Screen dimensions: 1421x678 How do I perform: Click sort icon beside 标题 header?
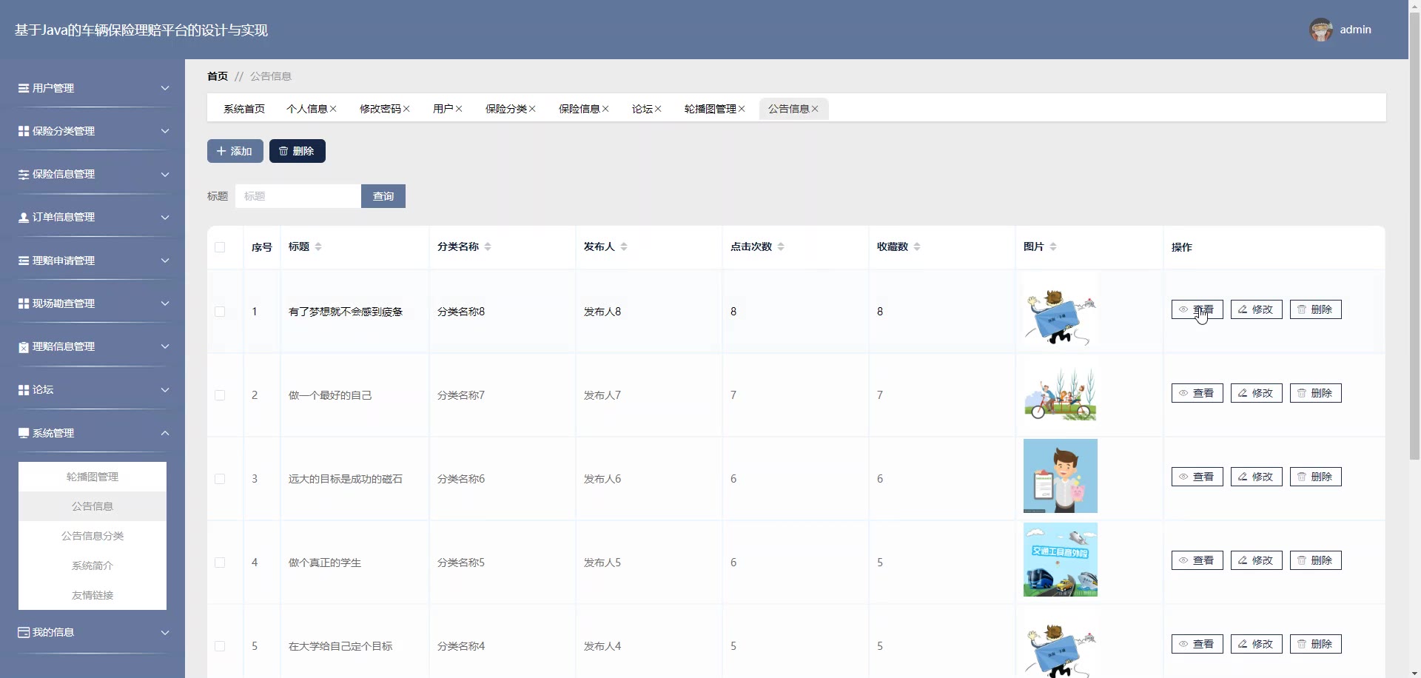click(x=318, y=246)
